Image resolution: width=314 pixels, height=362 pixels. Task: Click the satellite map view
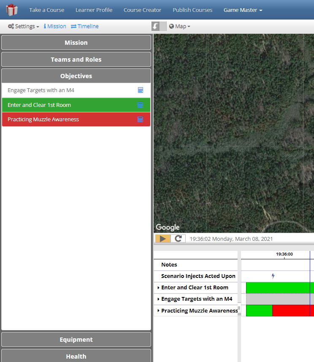(234, 133)
